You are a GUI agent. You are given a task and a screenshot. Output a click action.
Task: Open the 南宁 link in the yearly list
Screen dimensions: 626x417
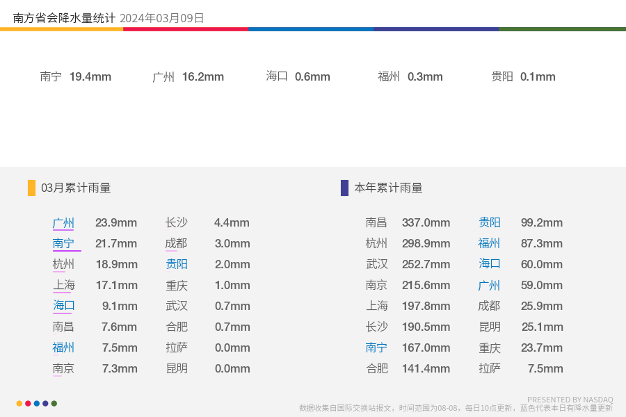pyautogui.click(x=376, y=347)
